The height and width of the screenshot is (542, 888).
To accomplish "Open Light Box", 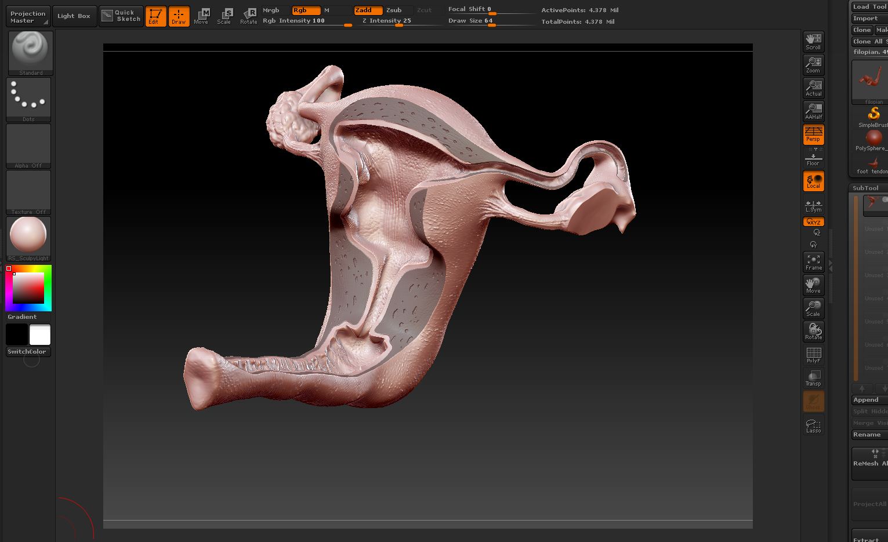I will coord(74,16).
